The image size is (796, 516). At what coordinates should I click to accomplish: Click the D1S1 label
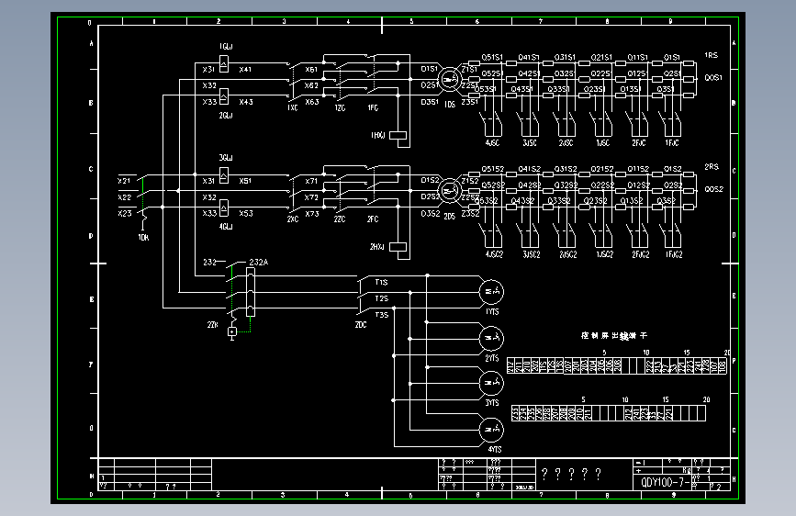click(429, 69)
